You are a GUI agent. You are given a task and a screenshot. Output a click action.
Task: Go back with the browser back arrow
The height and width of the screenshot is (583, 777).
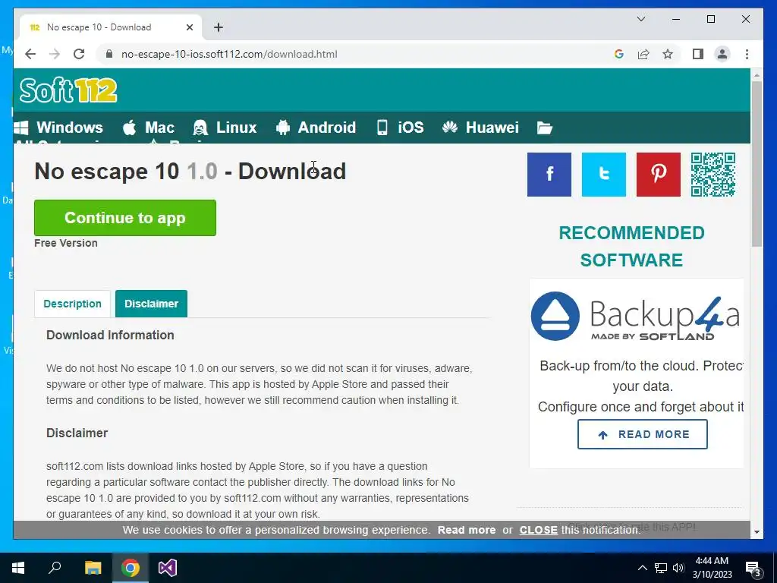pyautogui.click(x=30, y=54)
